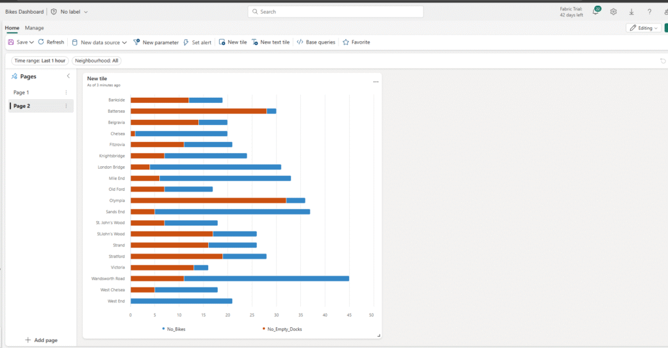Open Base queries
Viewport: 668px width, 348px height.
(316, 42)
